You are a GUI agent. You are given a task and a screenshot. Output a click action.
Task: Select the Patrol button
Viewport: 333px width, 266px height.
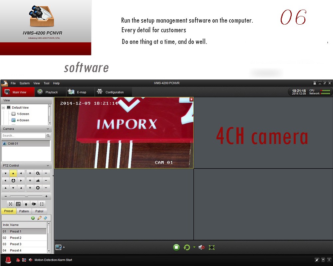[x=39, y=211]
